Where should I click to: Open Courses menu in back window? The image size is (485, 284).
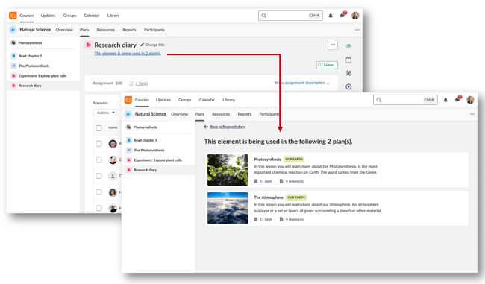27,16
